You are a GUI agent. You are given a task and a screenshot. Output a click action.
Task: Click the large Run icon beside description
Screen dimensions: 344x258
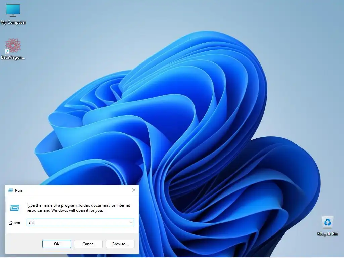click(15, 208)
